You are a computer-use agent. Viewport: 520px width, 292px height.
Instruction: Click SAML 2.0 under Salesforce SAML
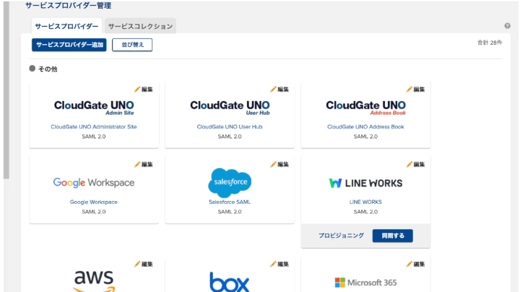(230, 211)
